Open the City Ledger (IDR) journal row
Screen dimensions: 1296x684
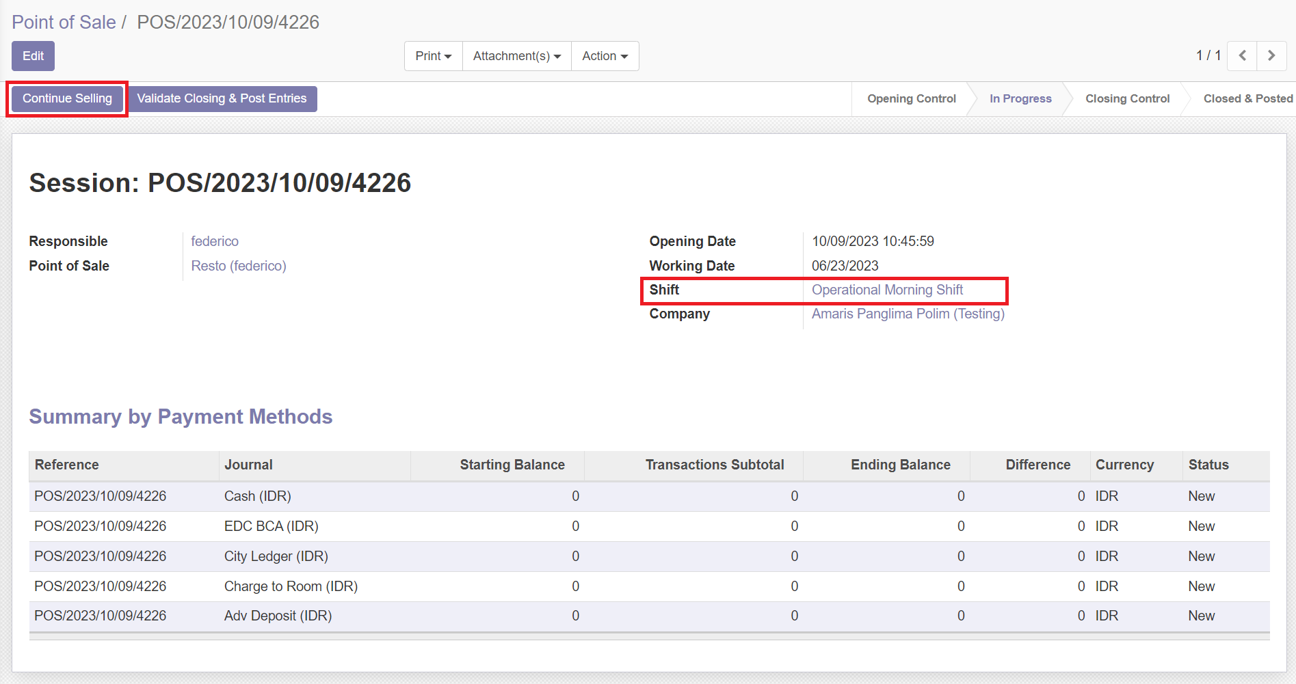[650, 556]
